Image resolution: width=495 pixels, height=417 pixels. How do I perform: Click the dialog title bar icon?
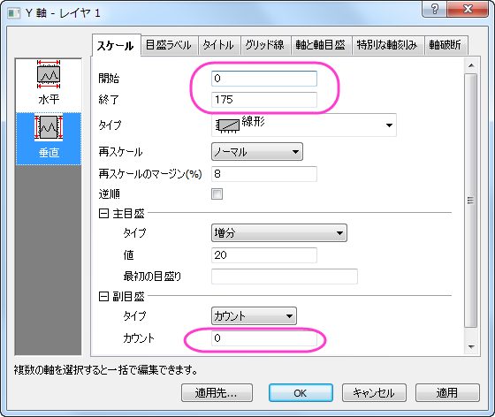pyautogui.click(x=14, y=13)
